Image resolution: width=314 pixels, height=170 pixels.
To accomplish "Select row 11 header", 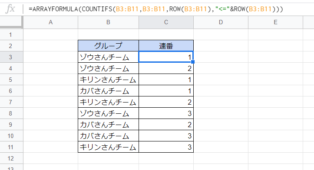I will click(12, 147).
